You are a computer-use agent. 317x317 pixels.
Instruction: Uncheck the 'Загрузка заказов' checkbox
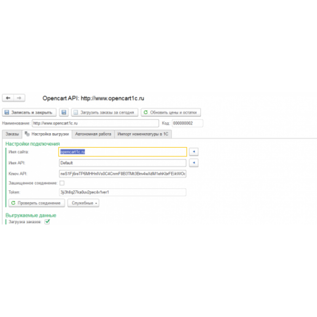pos(47,221)
